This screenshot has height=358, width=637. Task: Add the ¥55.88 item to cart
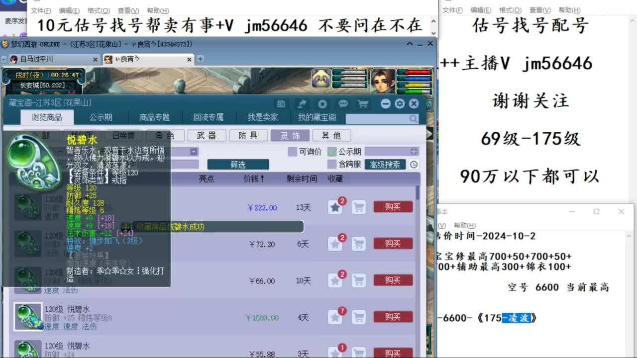click(x=359, y=354)
